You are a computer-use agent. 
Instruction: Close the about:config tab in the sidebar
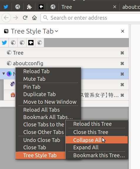[x=122, y=63]
